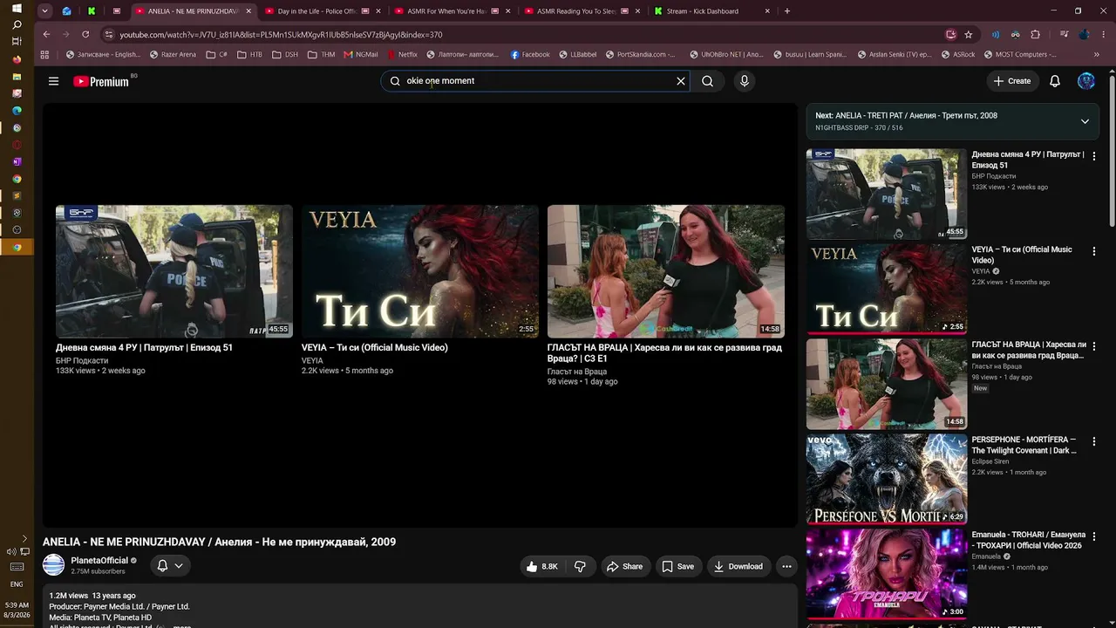Launch Microsoft Edge from the taskbar
This screenshot has height=628, width=1116.
click(17, 111)
